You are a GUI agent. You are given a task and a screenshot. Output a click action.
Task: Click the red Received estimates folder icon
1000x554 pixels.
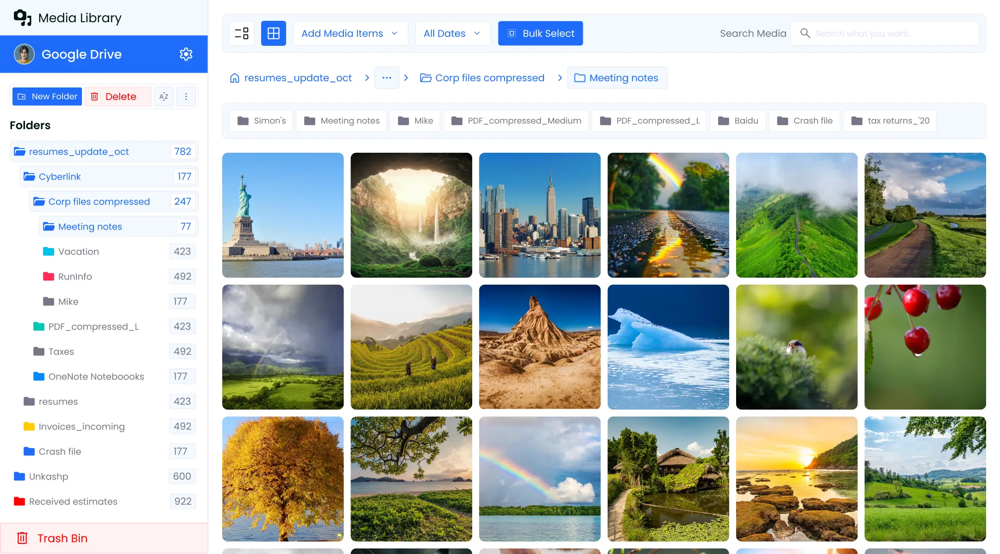pyautogui.click(x=19, y=501)
